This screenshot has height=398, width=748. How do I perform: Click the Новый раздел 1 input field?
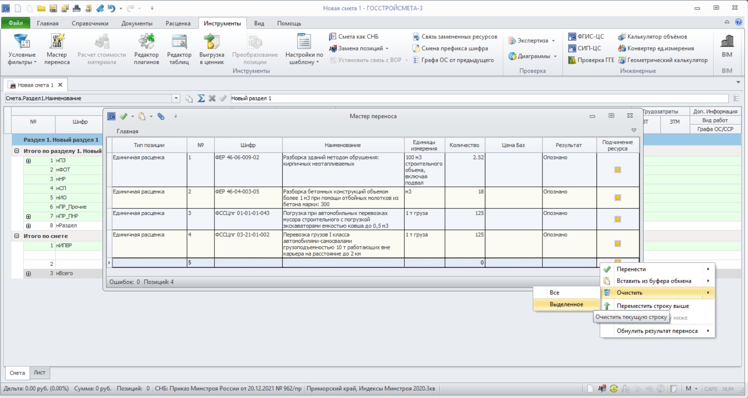pyautogui.click(x=479, y=99)
